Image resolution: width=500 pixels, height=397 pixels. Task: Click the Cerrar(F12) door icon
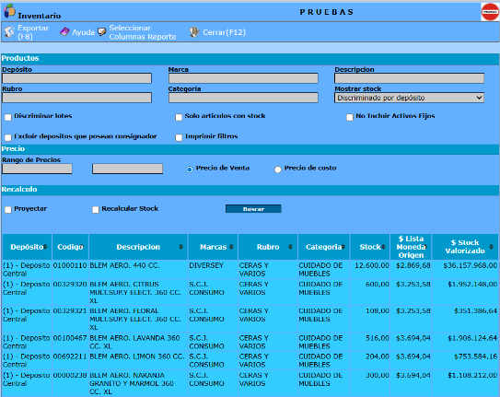coord(194,32)
